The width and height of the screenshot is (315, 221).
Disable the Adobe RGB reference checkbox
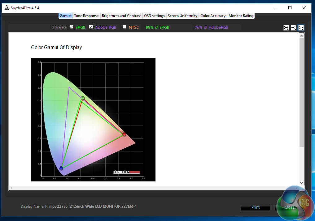pyautogui.click(x=91, y=27)
